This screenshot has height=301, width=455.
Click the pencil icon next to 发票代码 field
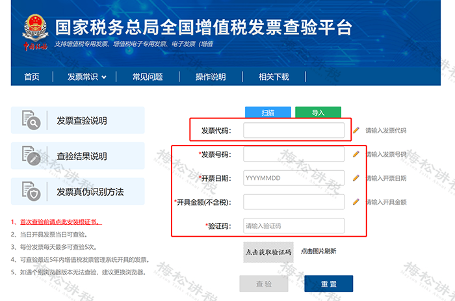[x=356, y=130]
